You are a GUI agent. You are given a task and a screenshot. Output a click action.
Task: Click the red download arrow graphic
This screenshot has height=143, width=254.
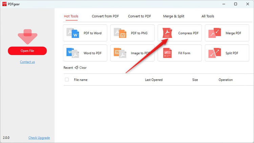(x=27, y=37)
